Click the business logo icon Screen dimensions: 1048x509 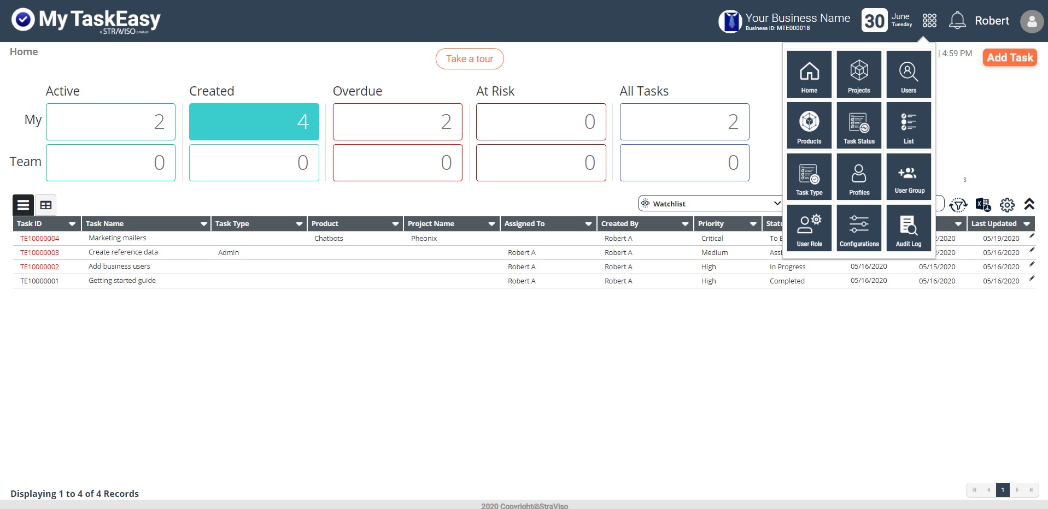730,21
